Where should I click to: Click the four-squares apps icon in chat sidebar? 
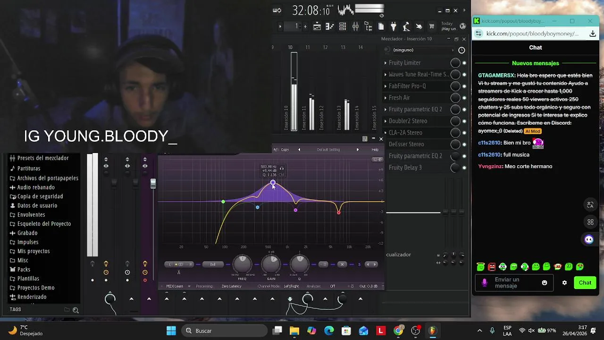click(590, 222)
